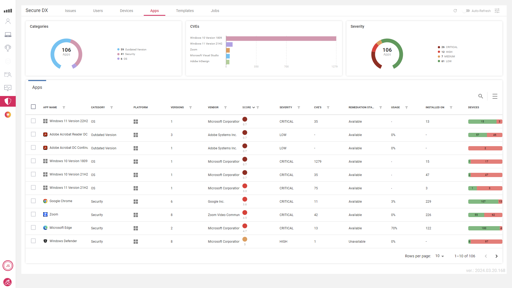Filter by Installed On column funnel

[451, 107]
